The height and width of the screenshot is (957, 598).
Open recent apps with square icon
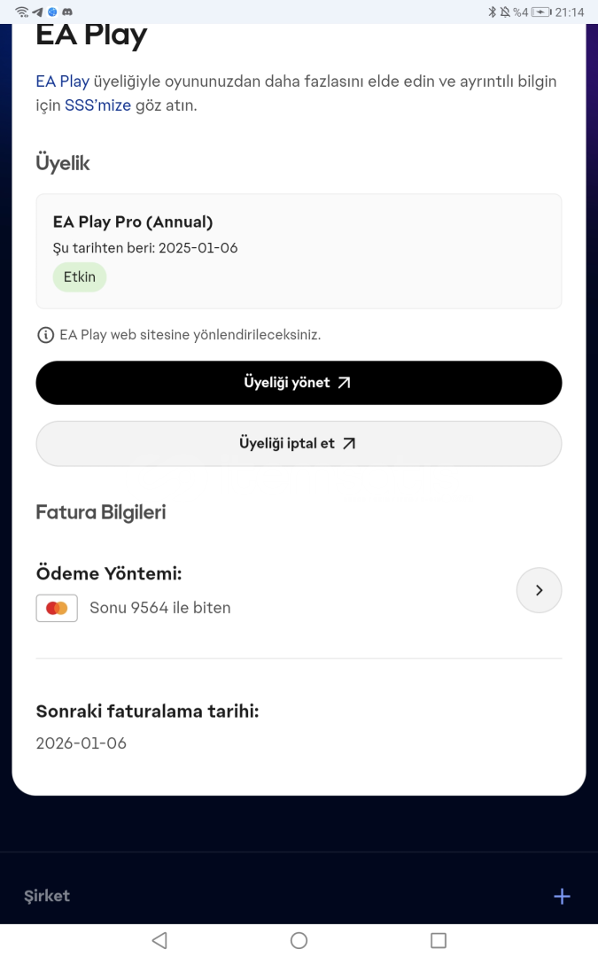pos(438,940)
